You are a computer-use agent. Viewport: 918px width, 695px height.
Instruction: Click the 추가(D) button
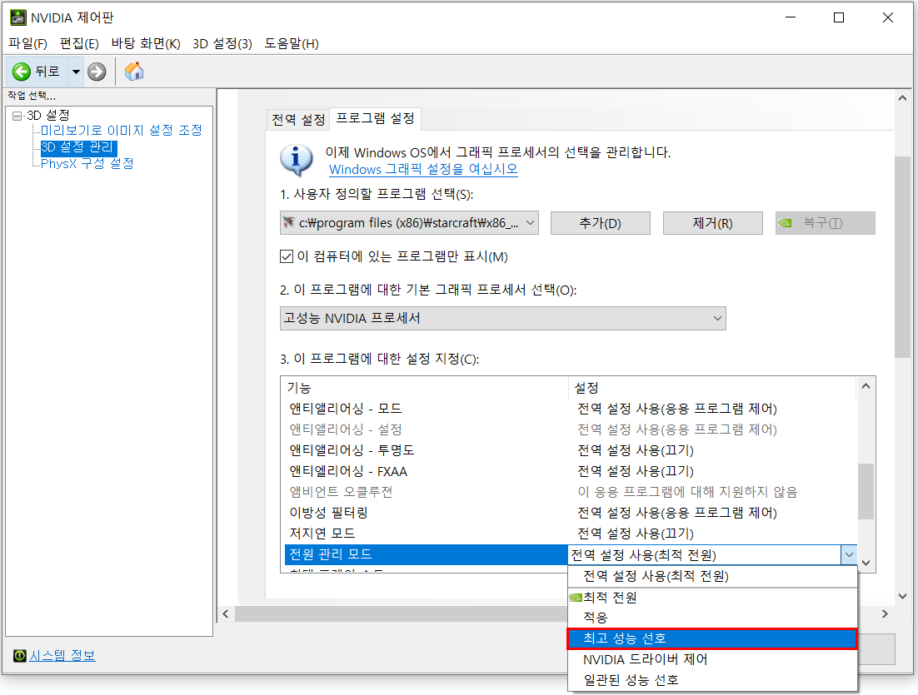600,223
